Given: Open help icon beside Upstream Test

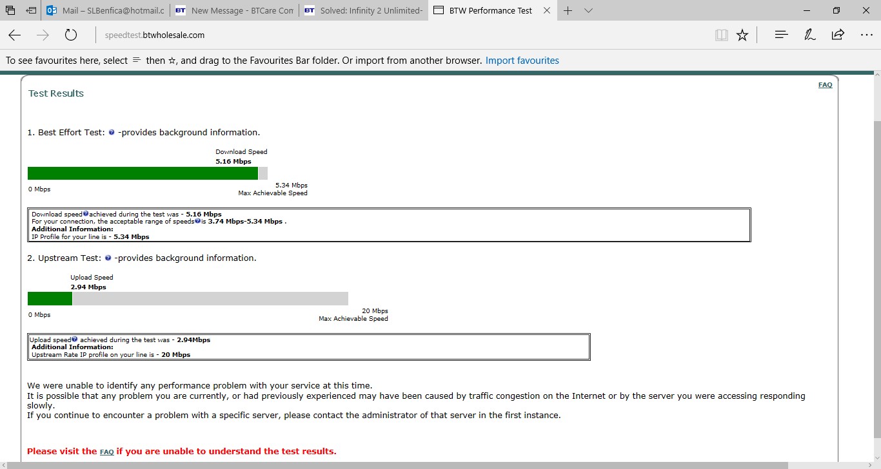Looking at the screenshot, I should pyautogui.click(x=107, y=258).
